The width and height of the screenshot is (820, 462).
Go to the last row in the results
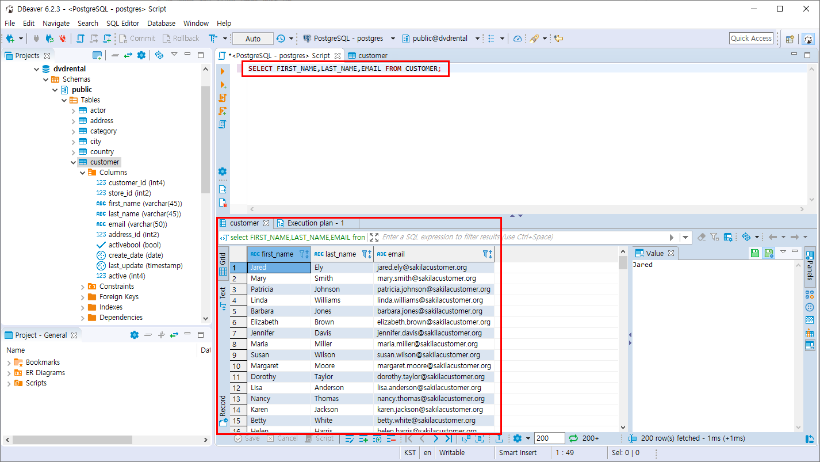click(x=449, y=438)
